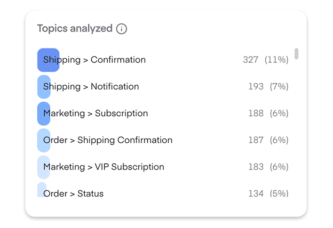Click the count 327 for Shipping > Confirmation
The height and width of the screenshot is (228, 333).
(250, 60)
